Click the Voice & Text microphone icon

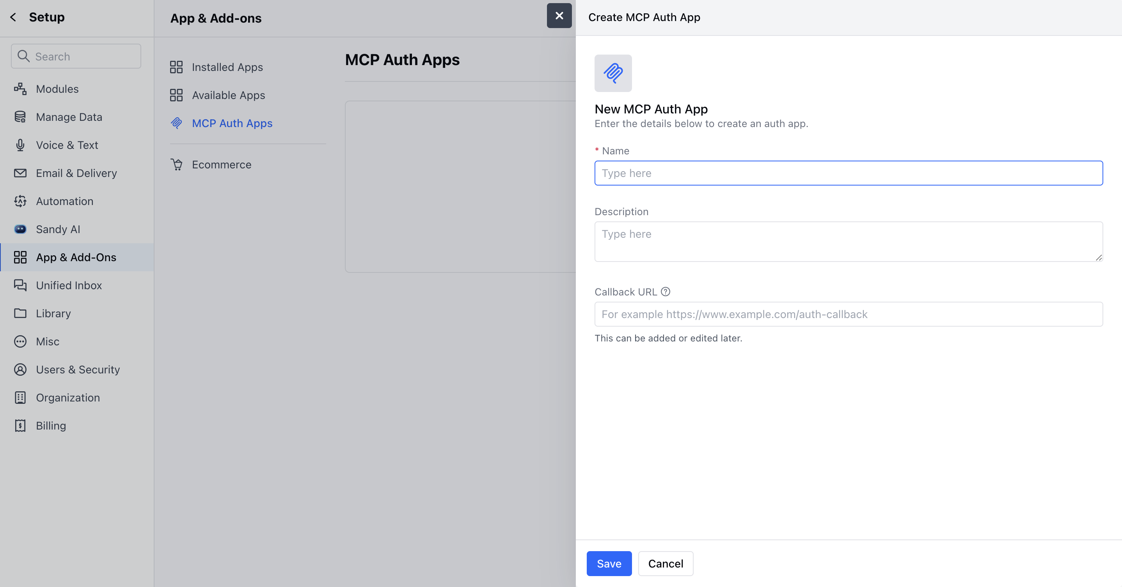point(20,145)
